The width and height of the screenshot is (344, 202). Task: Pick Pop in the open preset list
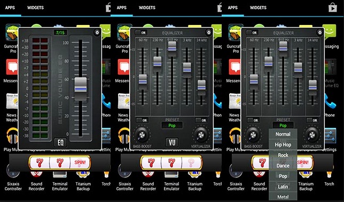pyautogui.click(x=283, y=176)
